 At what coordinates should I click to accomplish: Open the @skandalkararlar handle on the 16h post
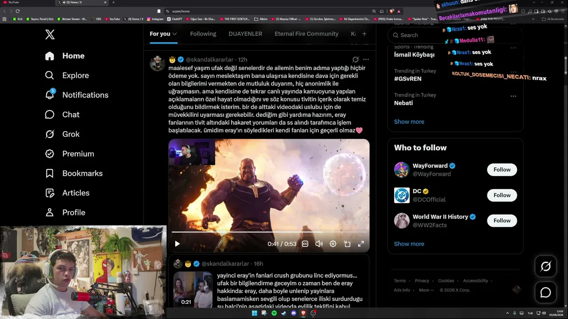pyautogui.click(x=225, y=264)
